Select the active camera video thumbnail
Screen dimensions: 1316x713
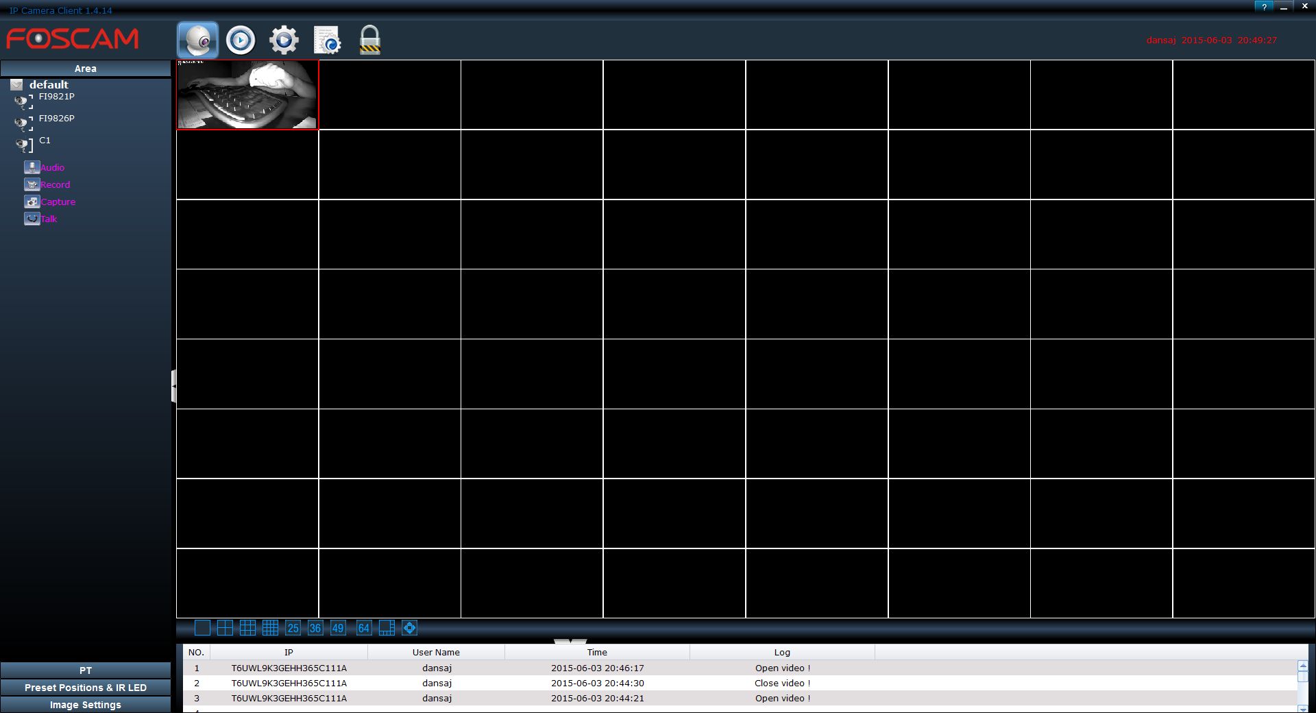click(x=247, y=95)
